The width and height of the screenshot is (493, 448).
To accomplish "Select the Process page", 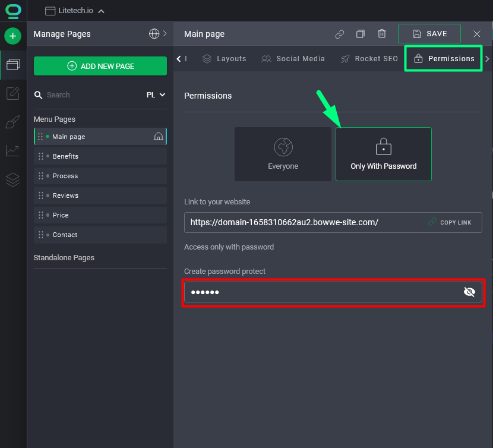I will (x=100, y=176).
